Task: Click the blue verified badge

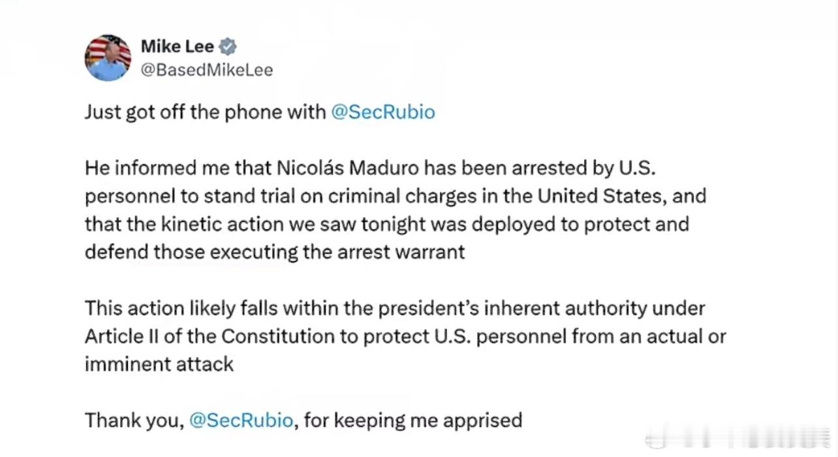Action: tap(227, 46)
